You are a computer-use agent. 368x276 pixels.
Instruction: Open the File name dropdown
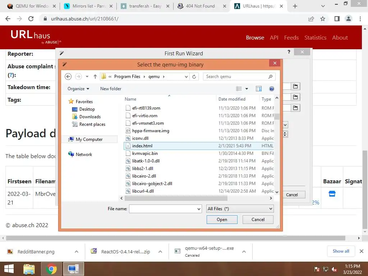click(x=199, y=209)
